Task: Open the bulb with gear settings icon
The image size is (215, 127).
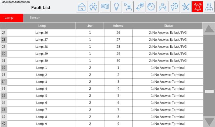Action: coord(174,7)
